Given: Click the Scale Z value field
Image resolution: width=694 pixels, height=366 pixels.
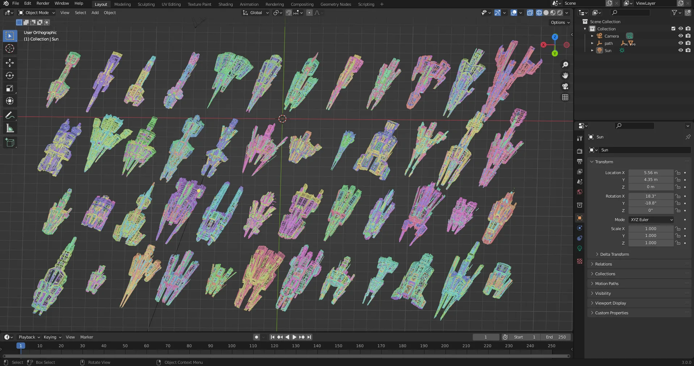Looking at the screenshot, I should click(651, 243).
